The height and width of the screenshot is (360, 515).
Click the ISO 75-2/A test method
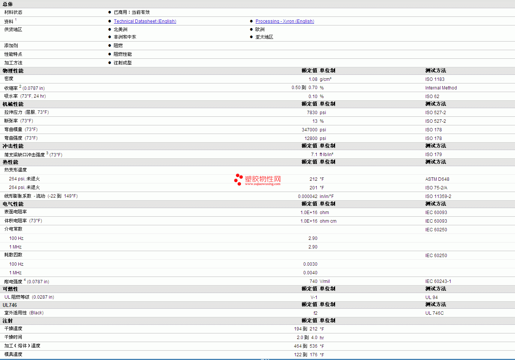pos(436,188)
